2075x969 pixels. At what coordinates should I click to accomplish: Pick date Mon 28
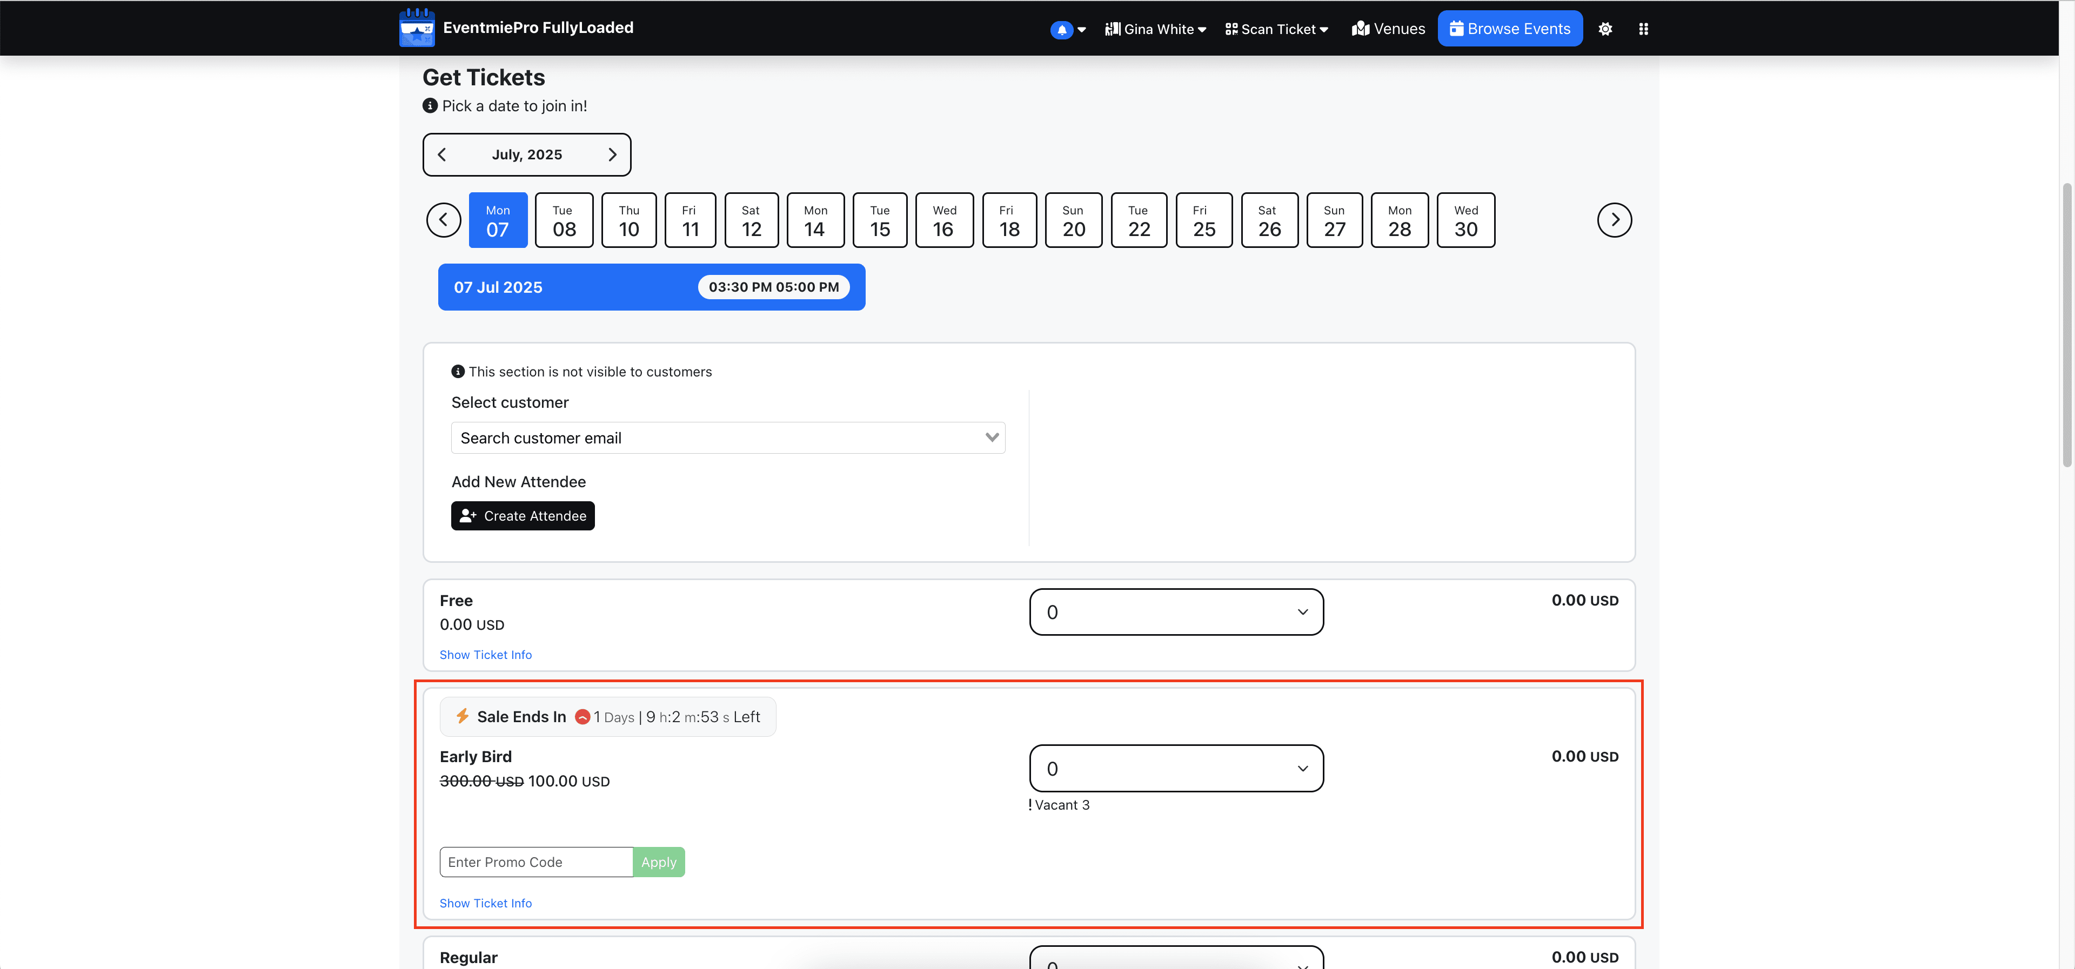coord(1400,220)
